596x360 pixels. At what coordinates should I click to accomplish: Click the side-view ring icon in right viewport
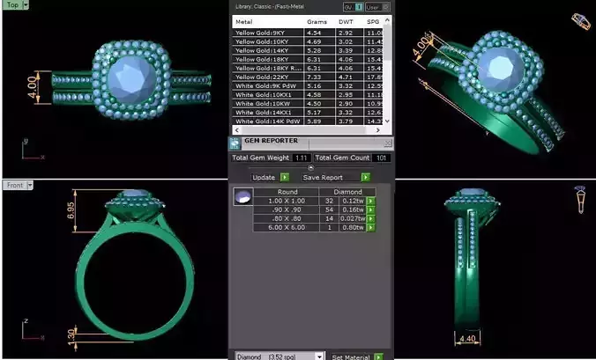pos(580,199)
